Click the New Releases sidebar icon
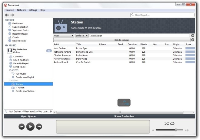Screen dimensions: 200x140 click(10, 40)
